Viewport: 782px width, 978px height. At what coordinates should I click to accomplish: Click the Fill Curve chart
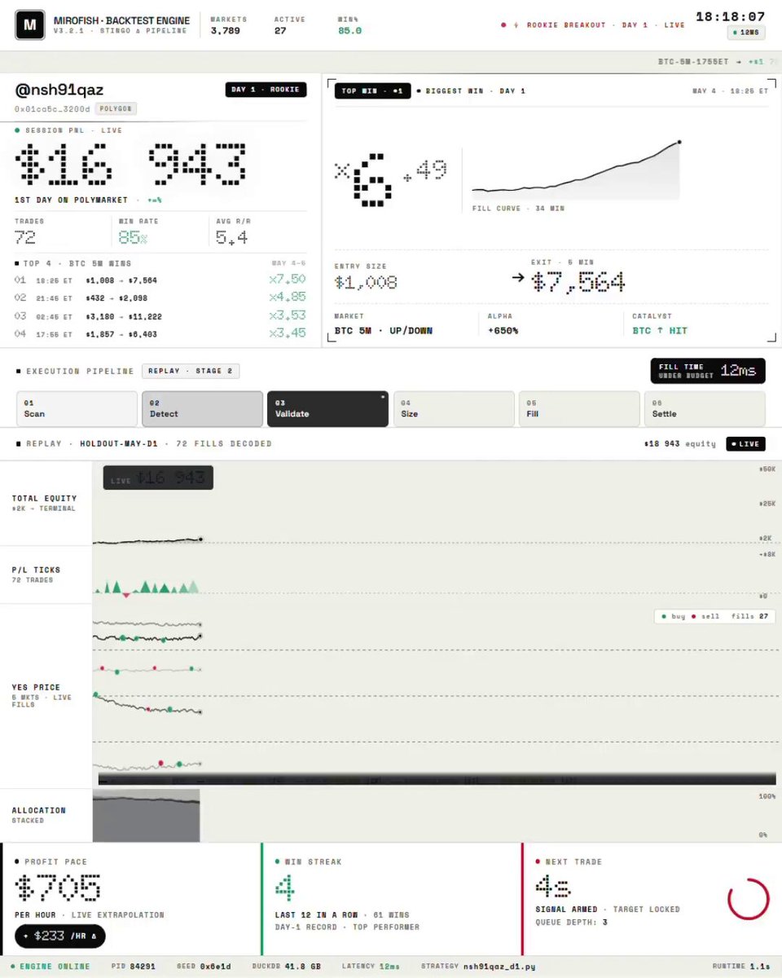click(577, 170)
